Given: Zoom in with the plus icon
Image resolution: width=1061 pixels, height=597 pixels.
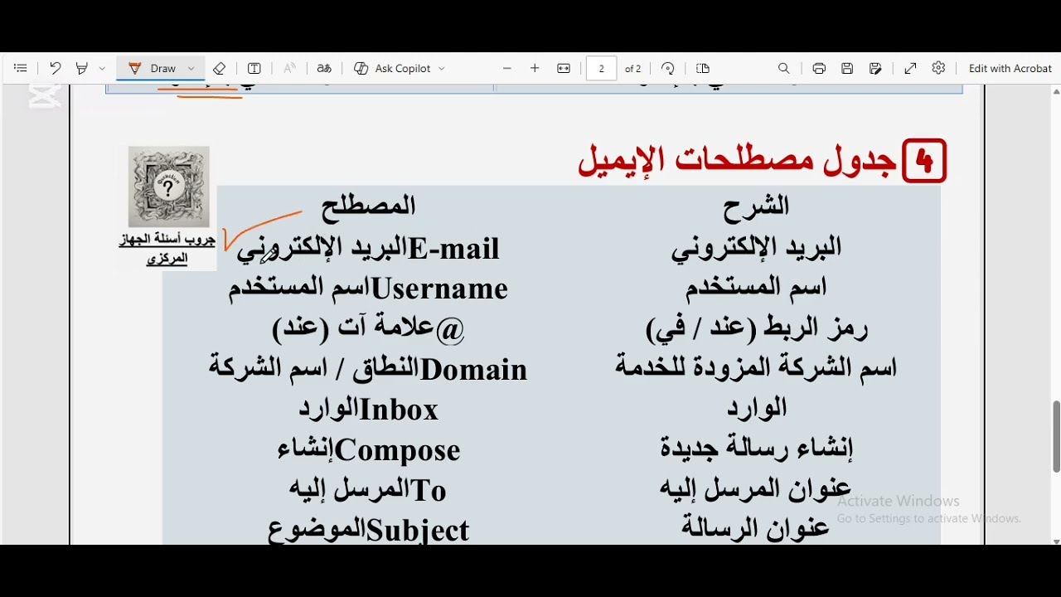Looking at the screenshot, I should (x=535, y=69).
